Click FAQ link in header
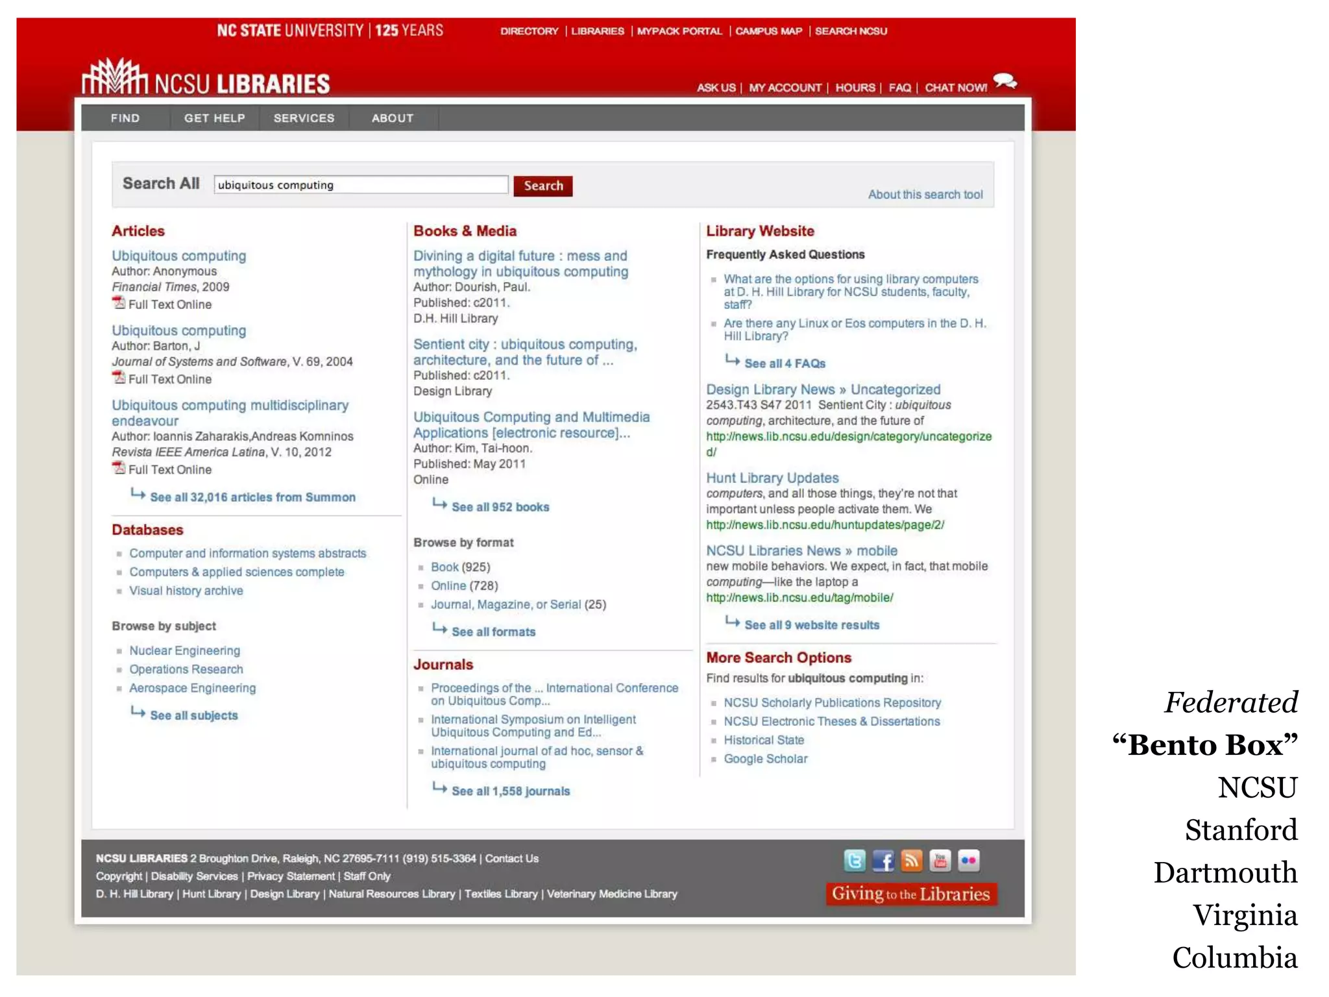 900,88
